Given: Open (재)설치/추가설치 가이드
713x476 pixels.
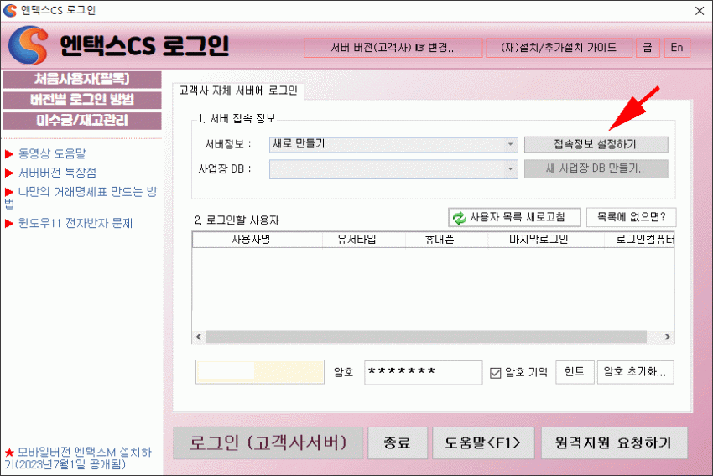Looking at the screenshot, I should point(559,48).
